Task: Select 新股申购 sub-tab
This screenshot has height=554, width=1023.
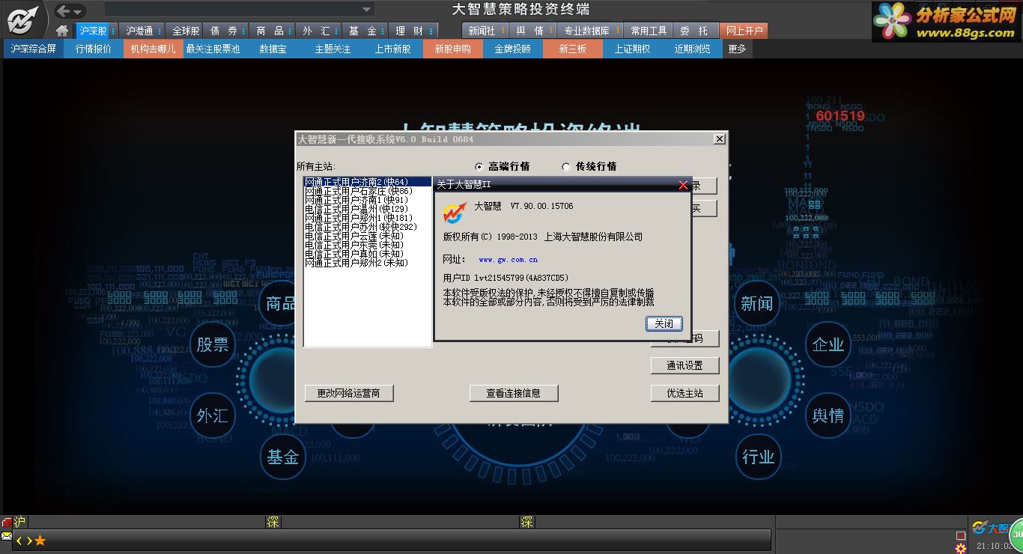Action: pyautogui.click(x=453, y=49)
